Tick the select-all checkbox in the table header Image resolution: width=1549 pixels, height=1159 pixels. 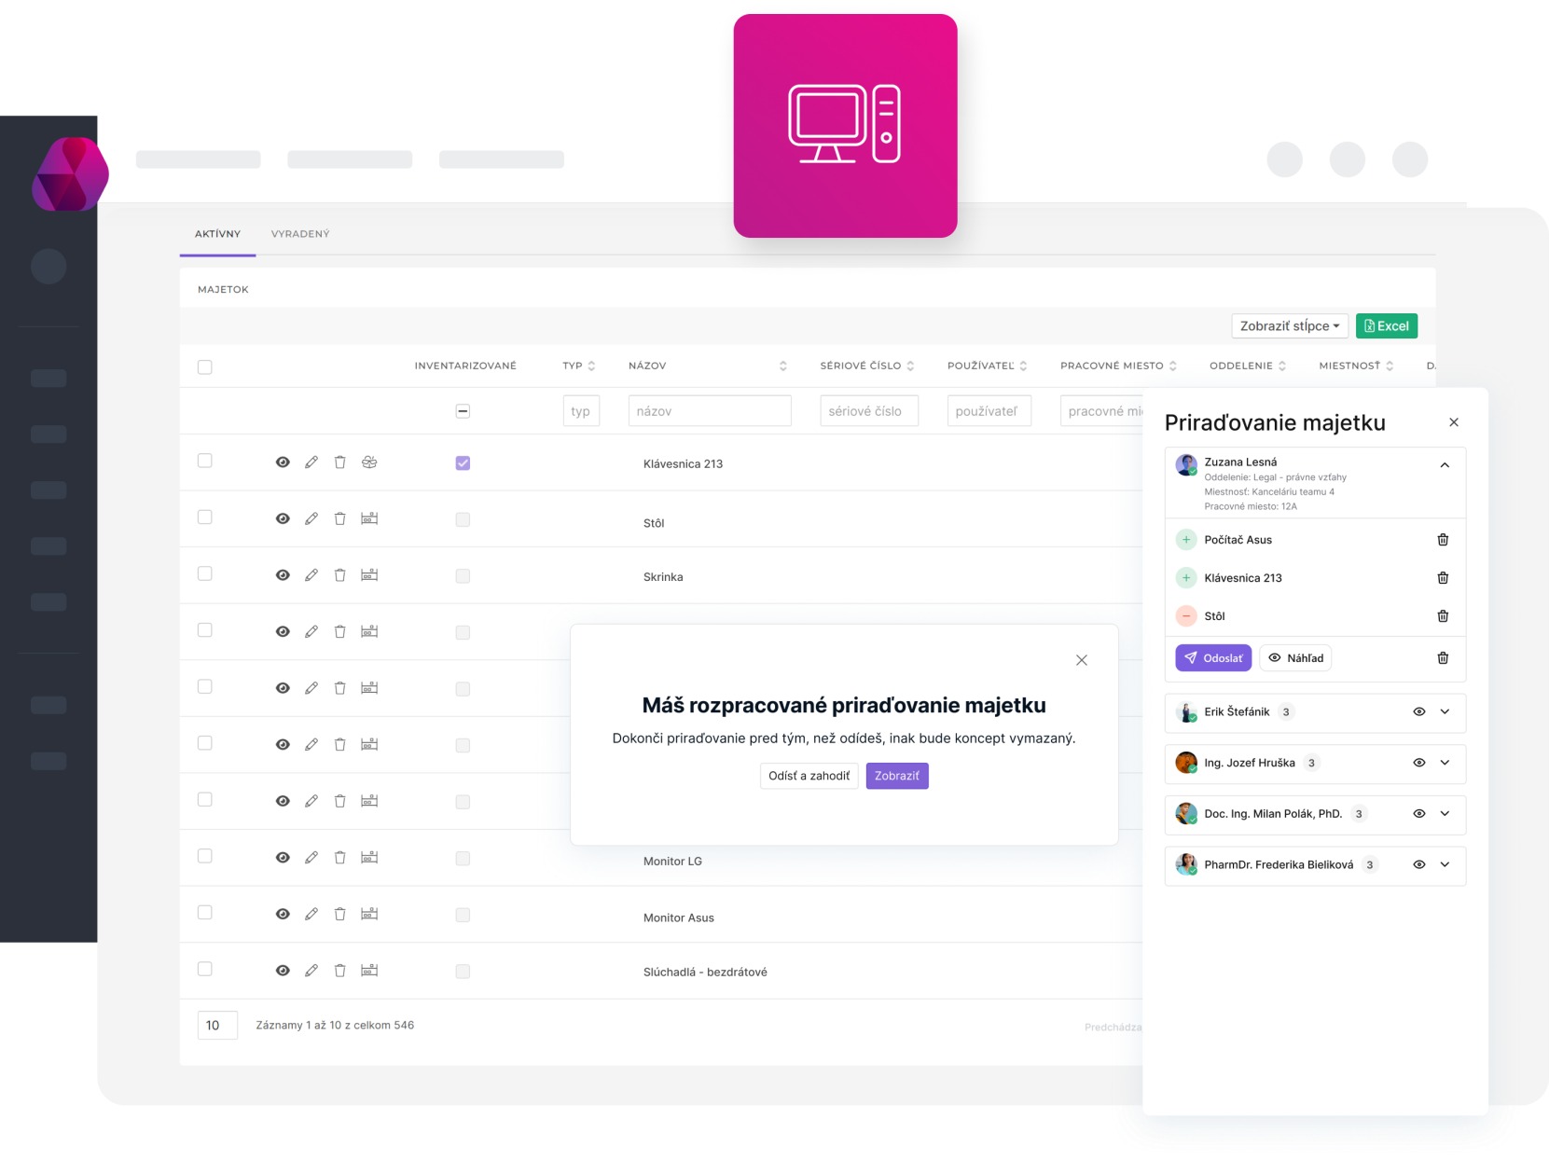(205, 367)
